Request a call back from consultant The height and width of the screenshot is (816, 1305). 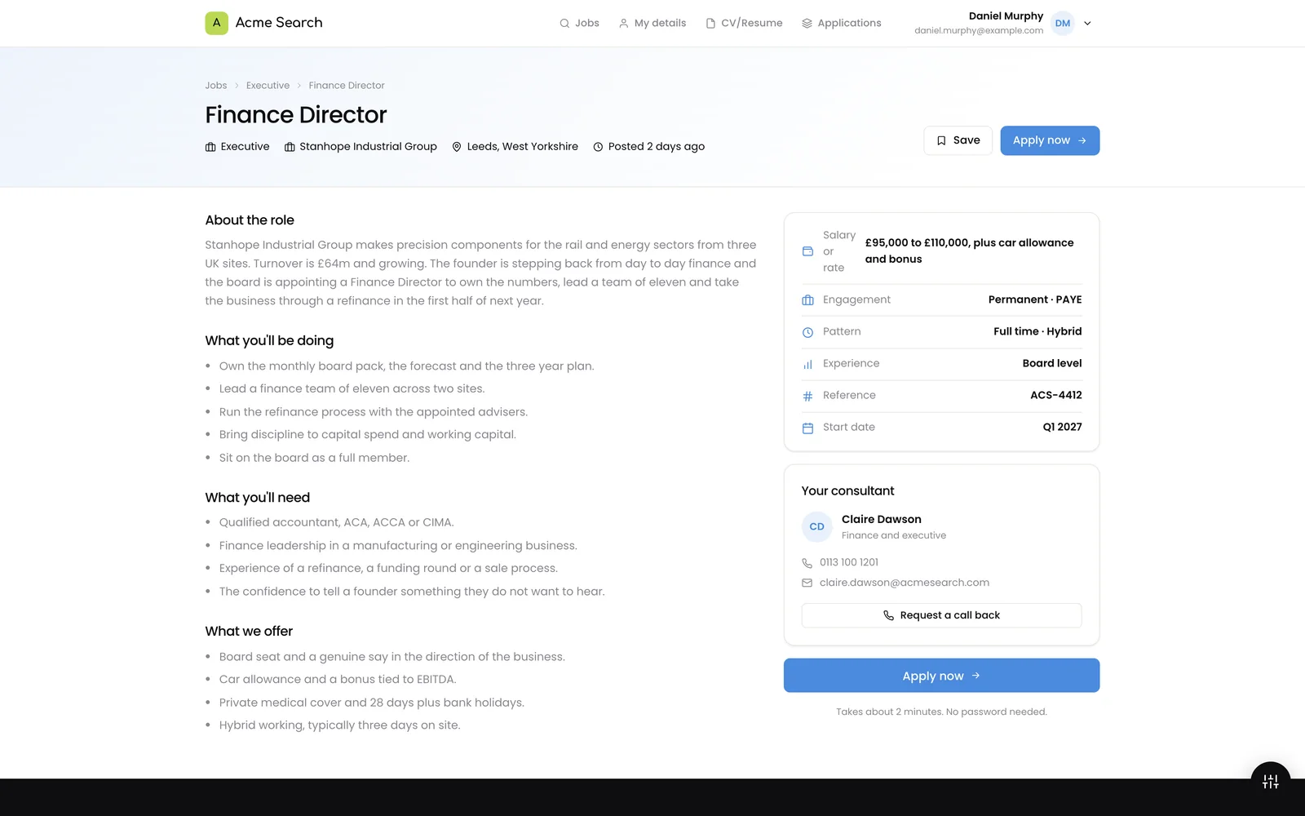(x=941, y=615)
